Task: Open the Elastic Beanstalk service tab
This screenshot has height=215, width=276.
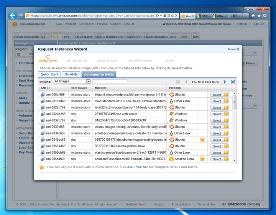Action: (26, 36)
